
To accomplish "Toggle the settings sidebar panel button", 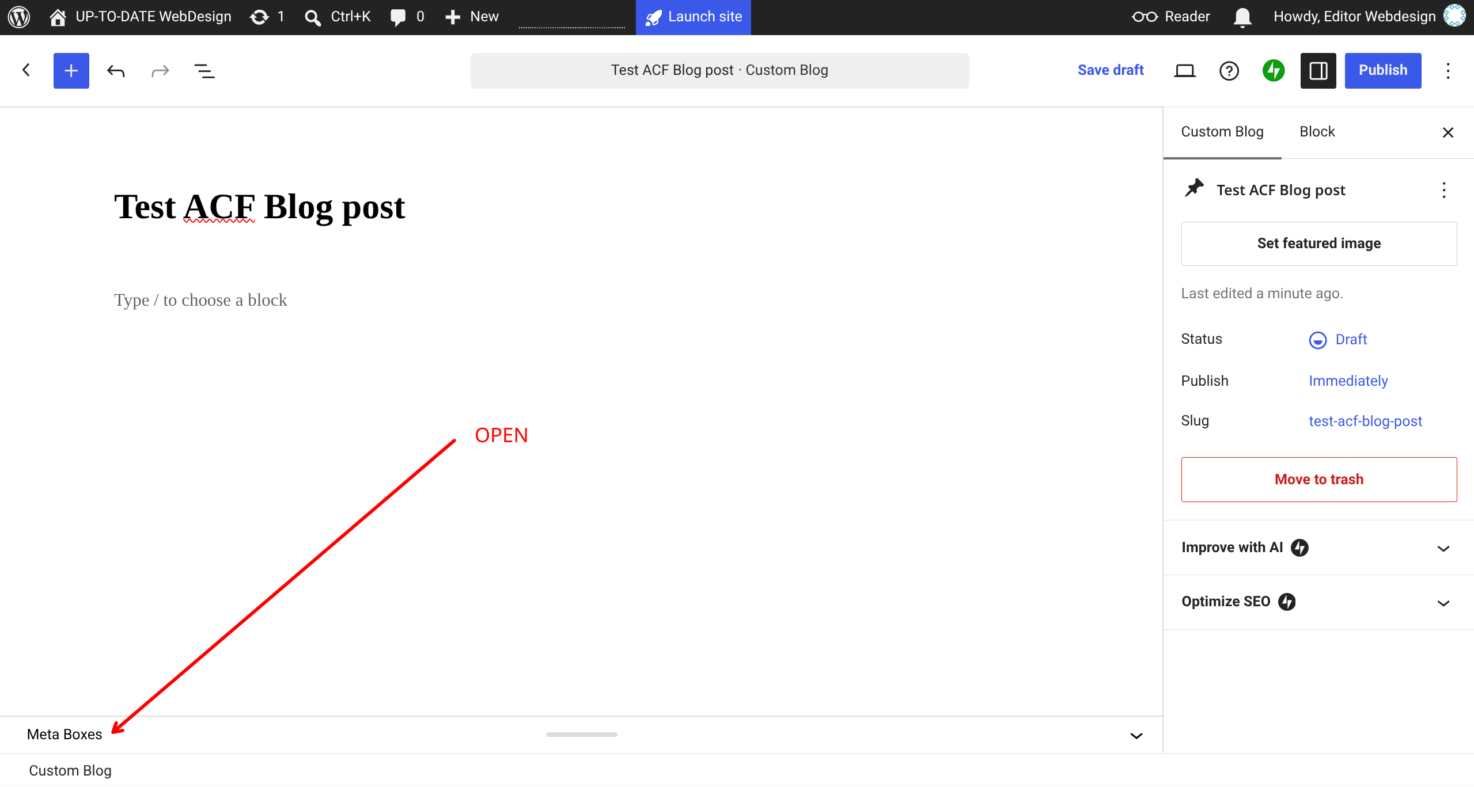I will 1318,70.
